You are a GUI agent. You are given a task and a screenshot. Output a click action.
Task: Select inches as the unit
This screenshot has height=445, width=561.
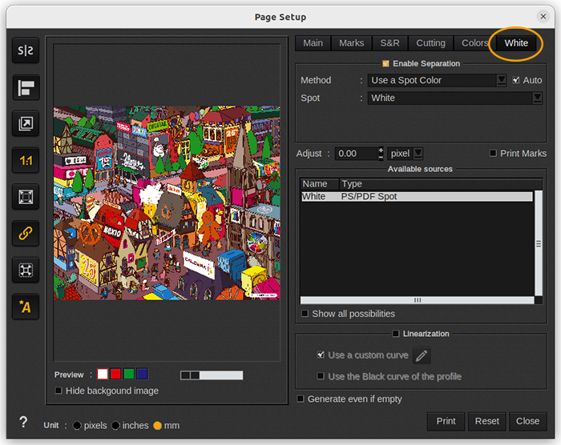116,426
